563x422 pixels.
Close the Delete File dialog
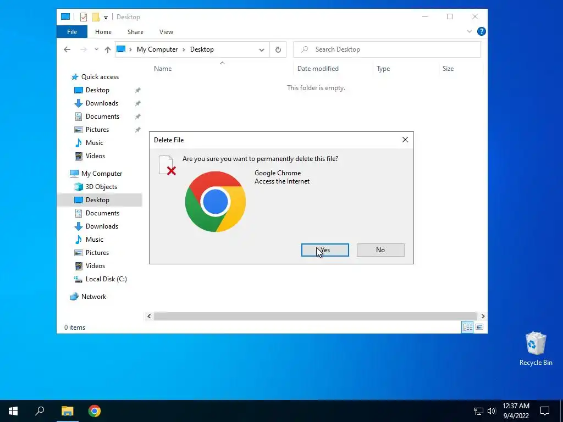tap(405, 140)
